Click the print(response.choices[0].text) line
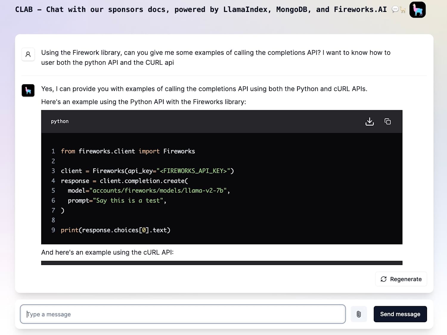Screen dimensions: 447x335 (116, 230)
